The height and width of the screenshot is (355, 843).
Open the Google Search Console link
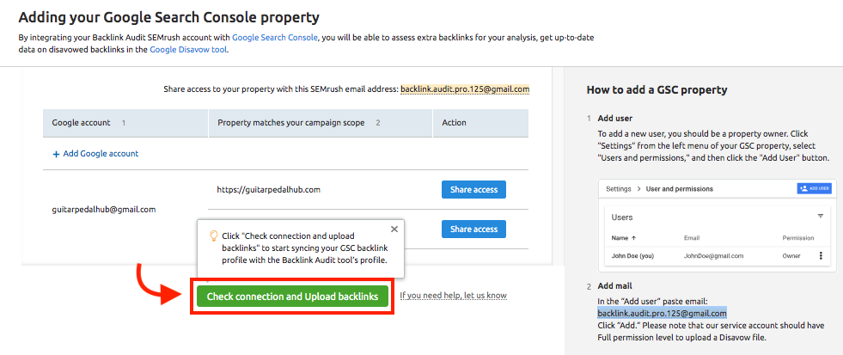[x=275, y=38]
